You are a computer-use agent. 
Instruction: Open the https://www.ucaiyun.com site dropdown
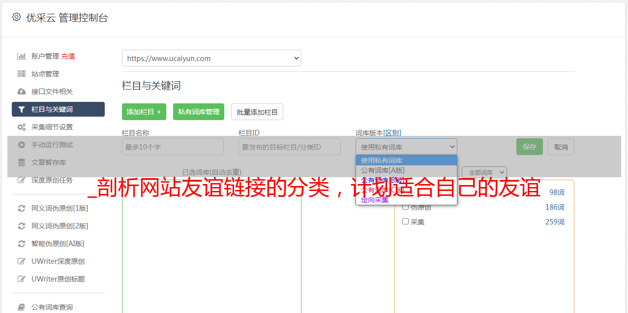(x=211, y=58)
